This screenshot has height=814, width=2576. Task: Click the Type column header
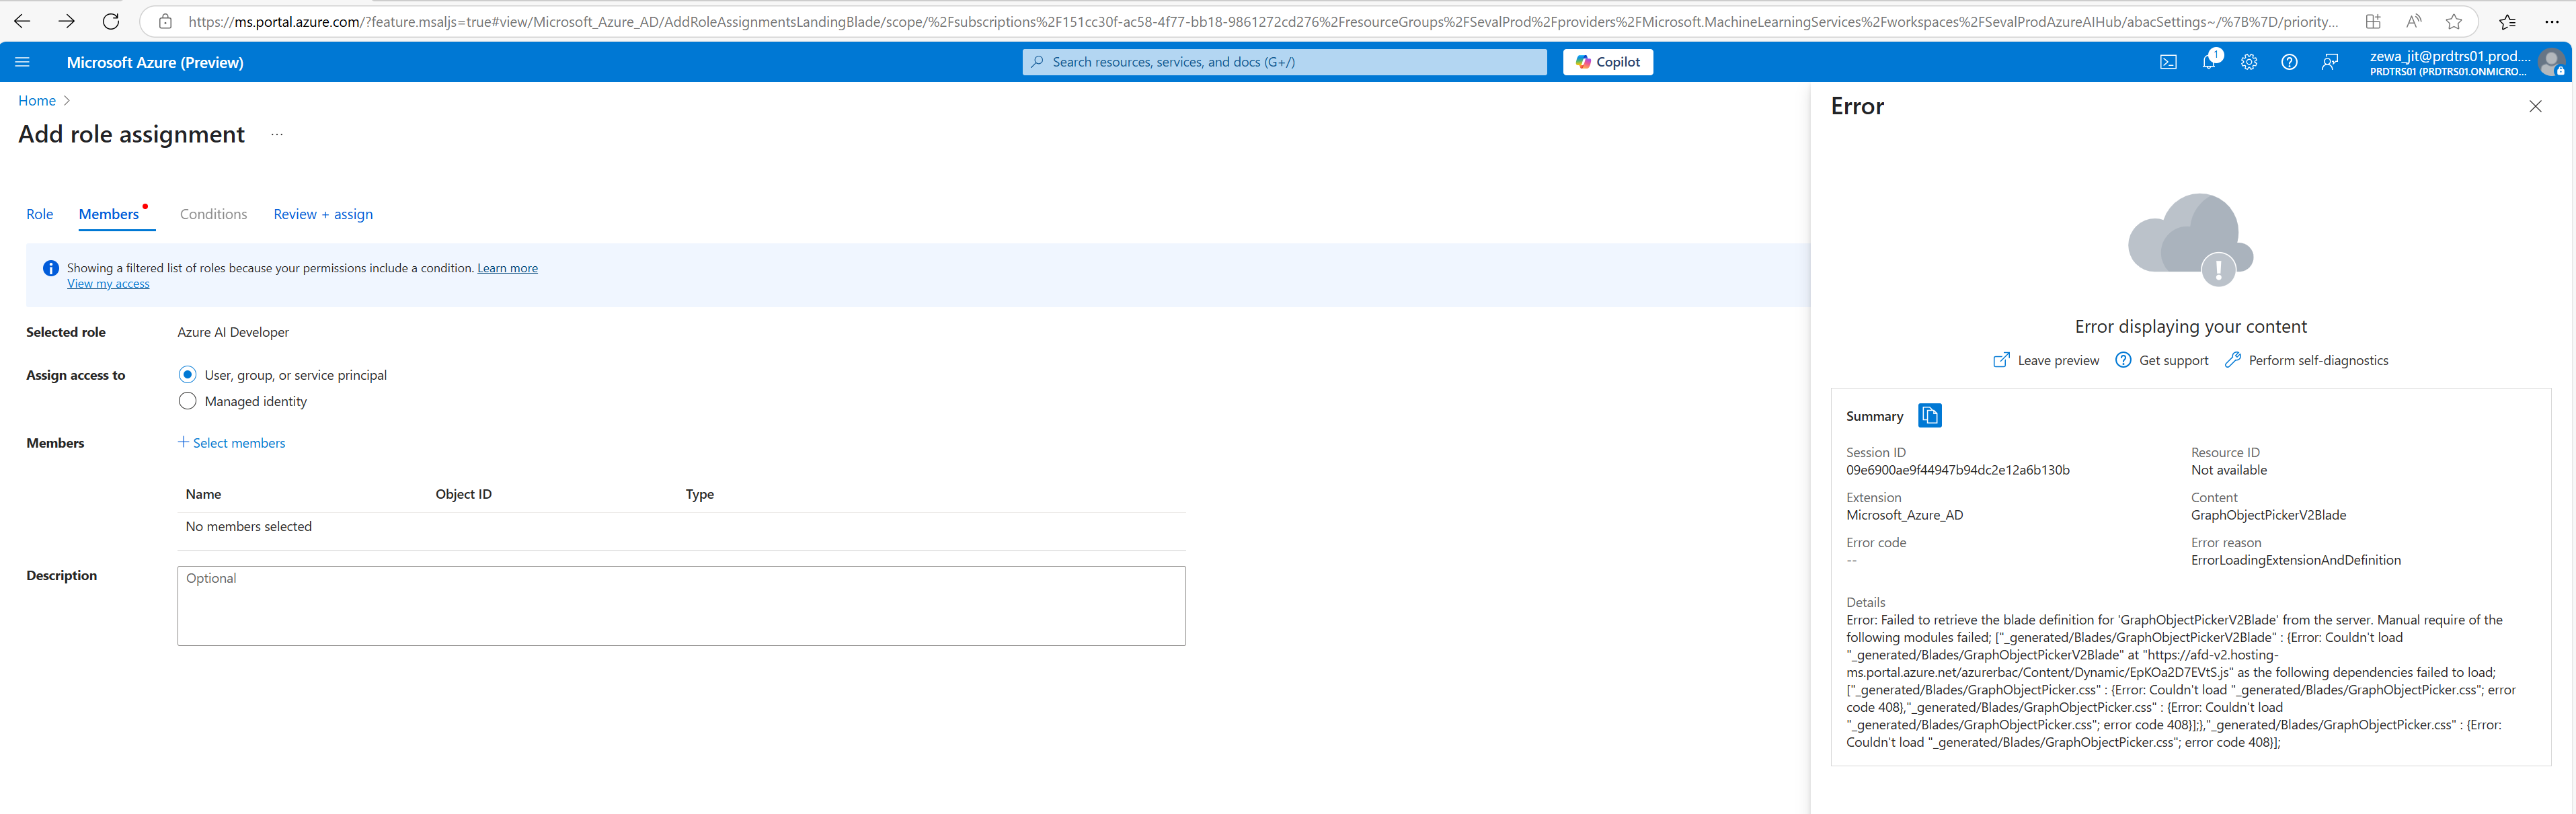point(699,494)
